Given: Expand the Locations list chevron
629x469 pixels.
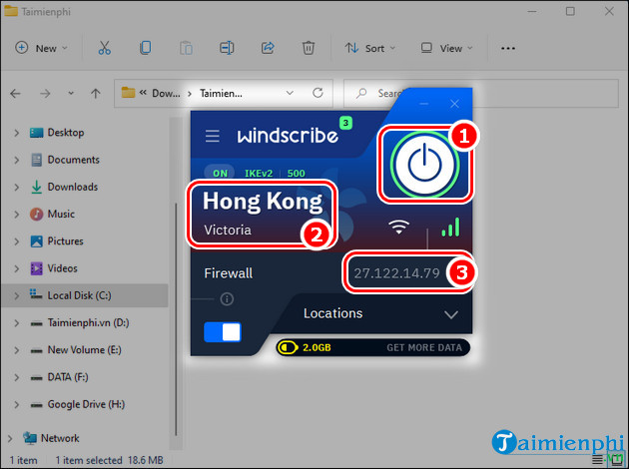Looking at the screenshot, I should (451, 314).
